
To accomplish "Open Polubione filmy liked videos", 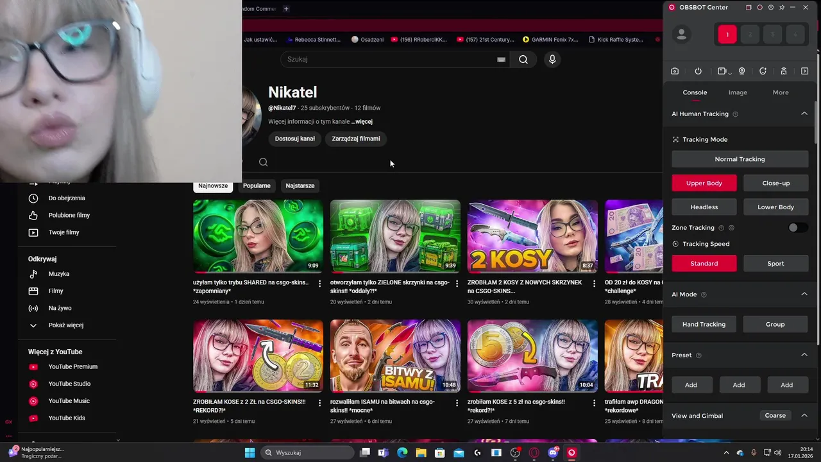I will (x=67, y=215).
